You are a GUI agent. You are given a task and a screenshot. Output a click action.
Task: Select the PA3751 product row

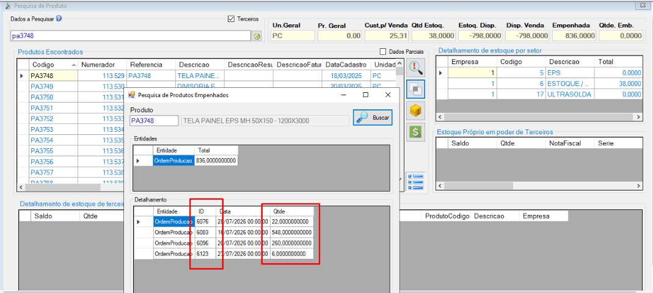pyautogui.click(x=71, y=108)
